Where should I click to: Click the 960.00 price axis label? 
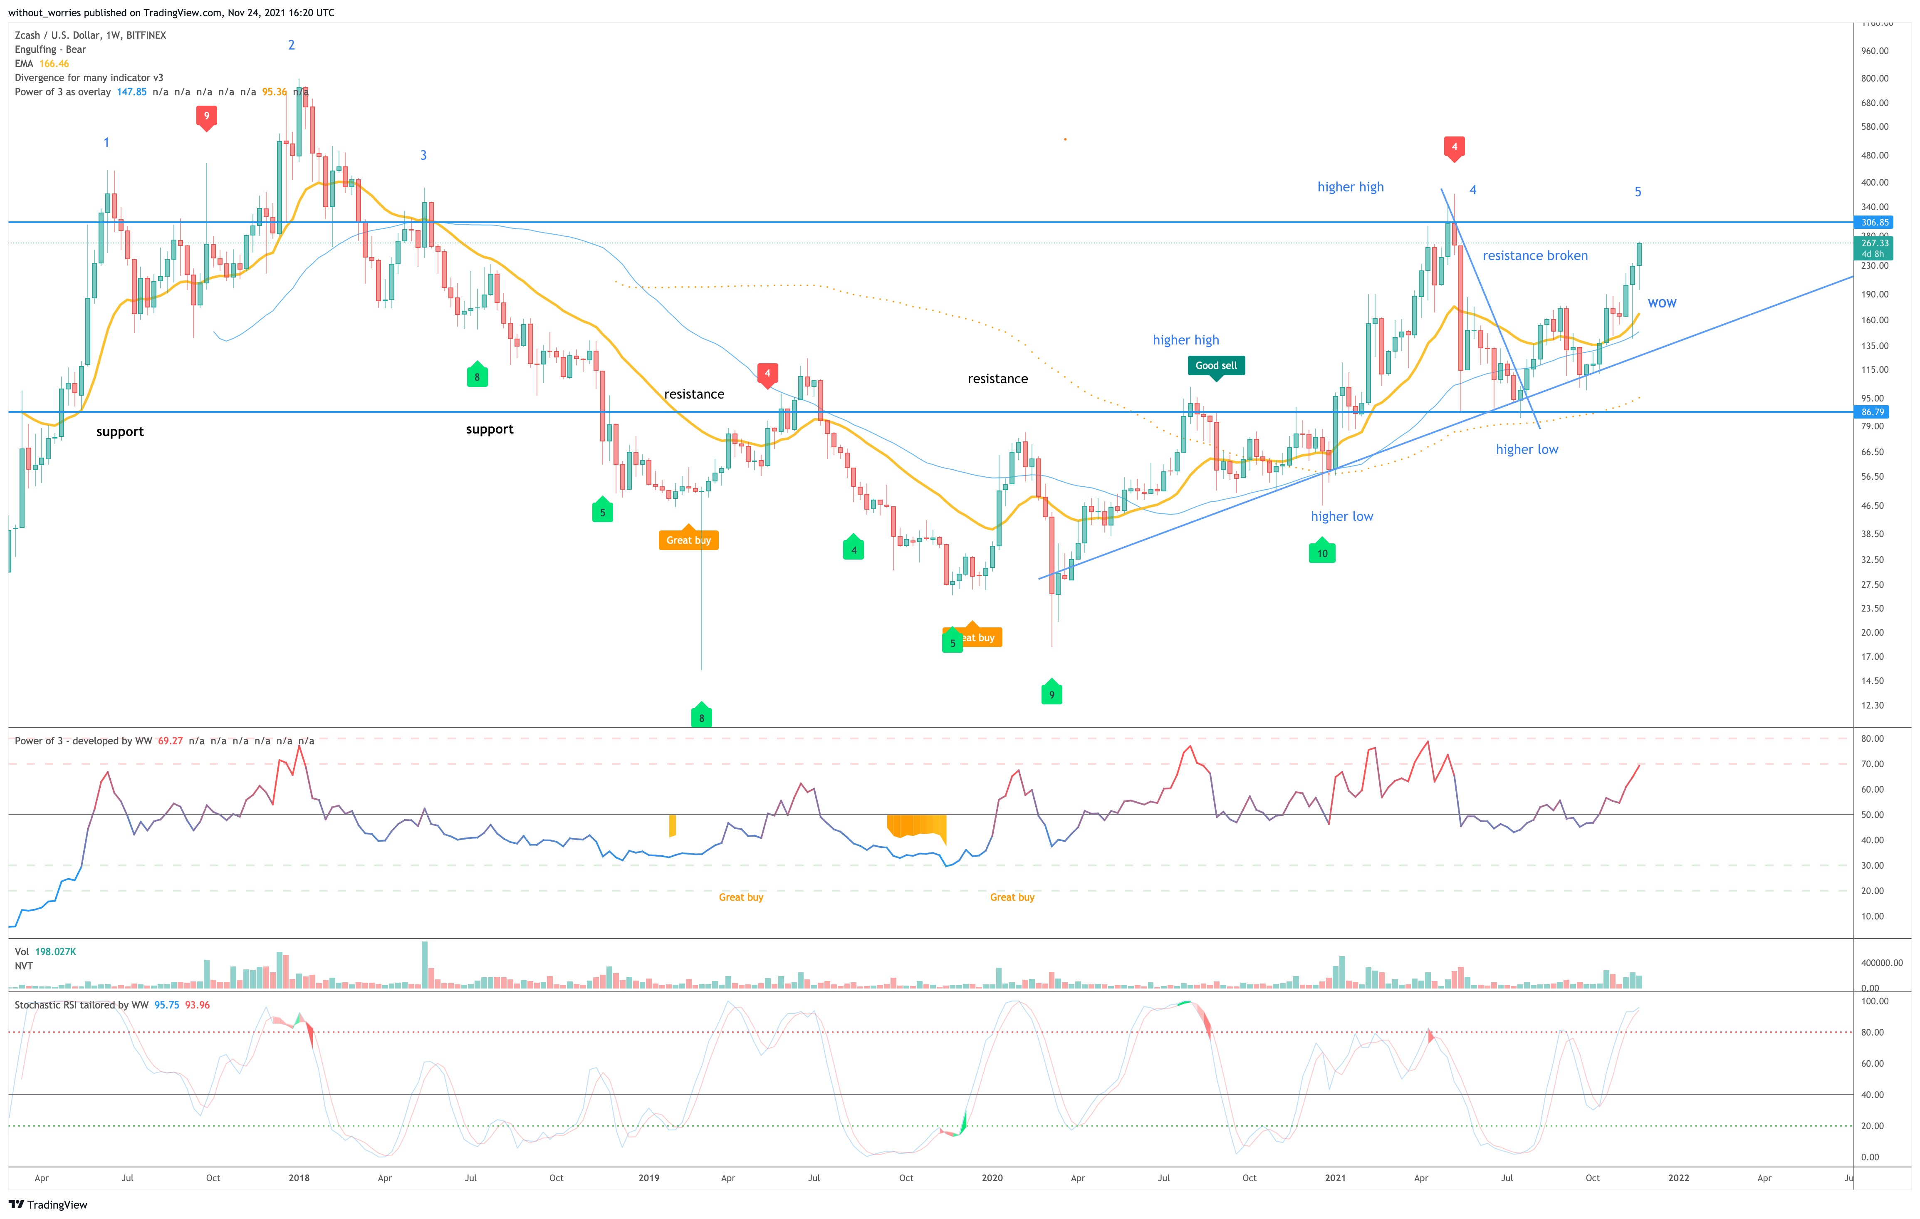coord(1875,51)
